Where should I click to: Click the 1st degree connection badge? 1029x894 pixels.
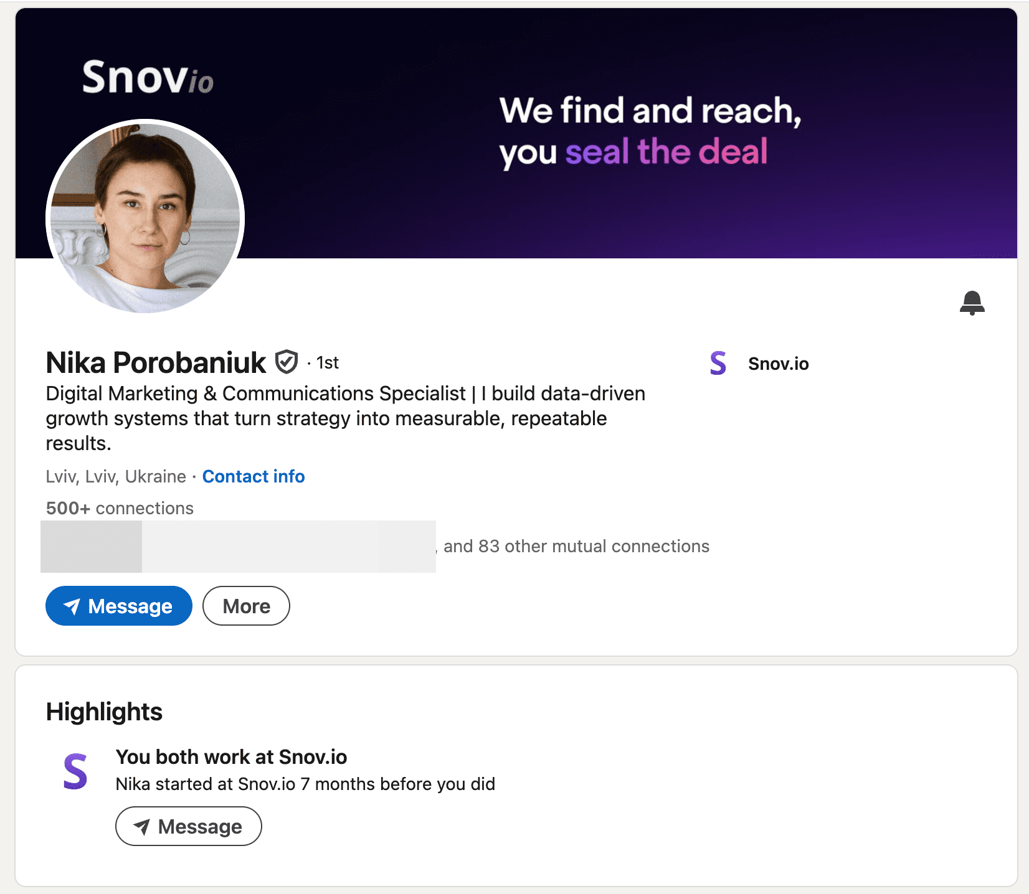coord(327,362)
